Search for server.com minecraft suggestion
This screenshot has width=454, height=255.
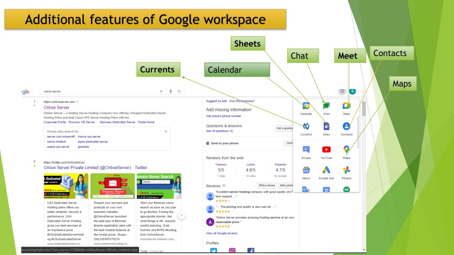61,137
